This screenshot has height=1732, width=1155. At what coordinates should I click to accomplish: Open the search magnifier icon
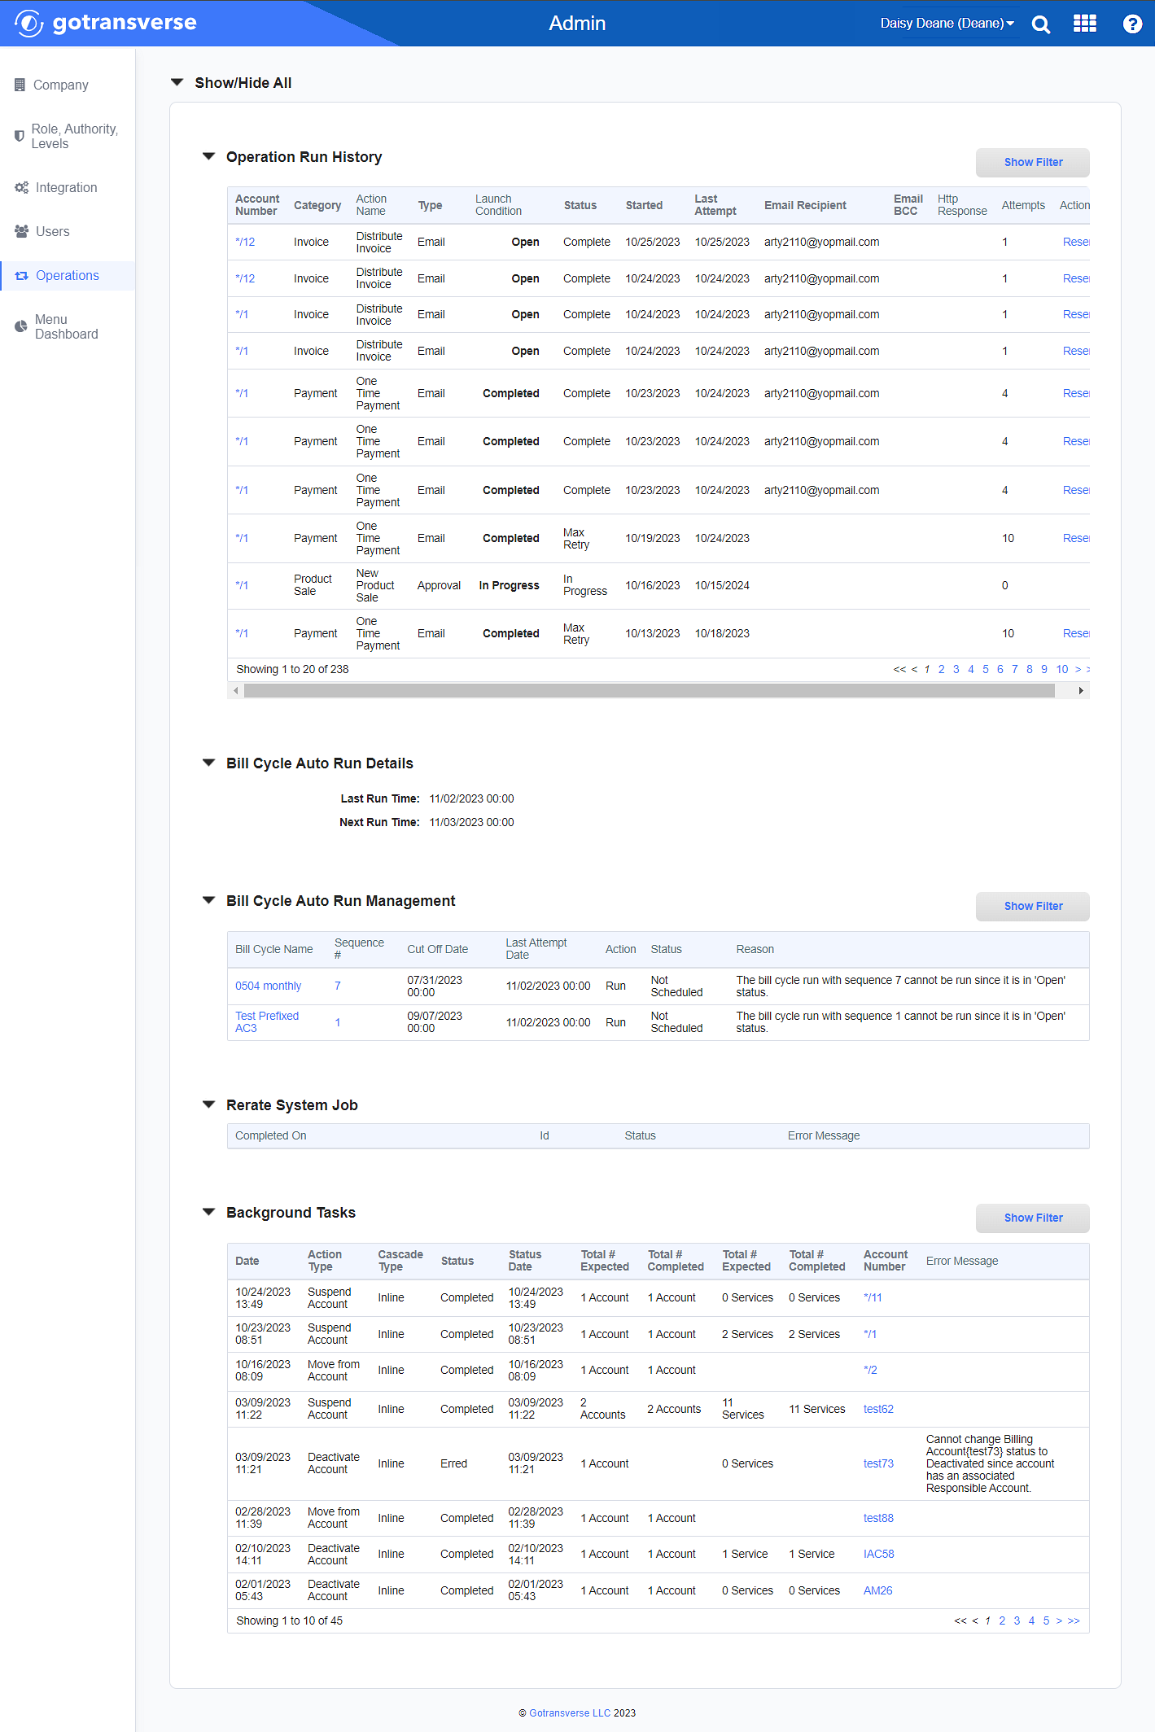click(x=1040, y=24)
